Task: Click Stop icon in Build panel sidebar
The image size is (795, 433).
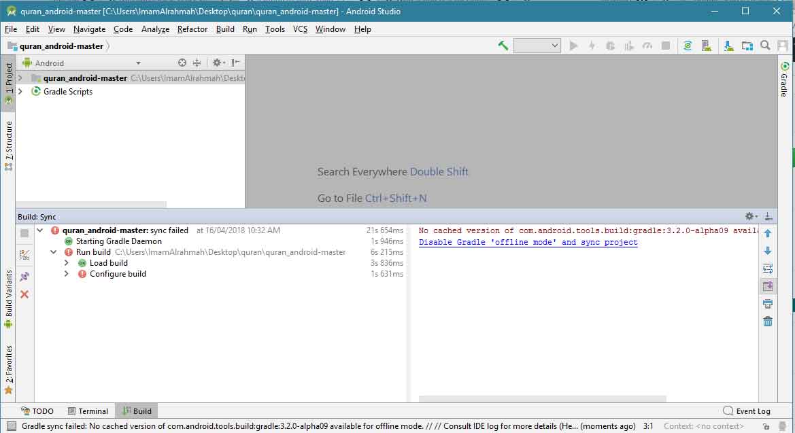Action: point(24,233)
